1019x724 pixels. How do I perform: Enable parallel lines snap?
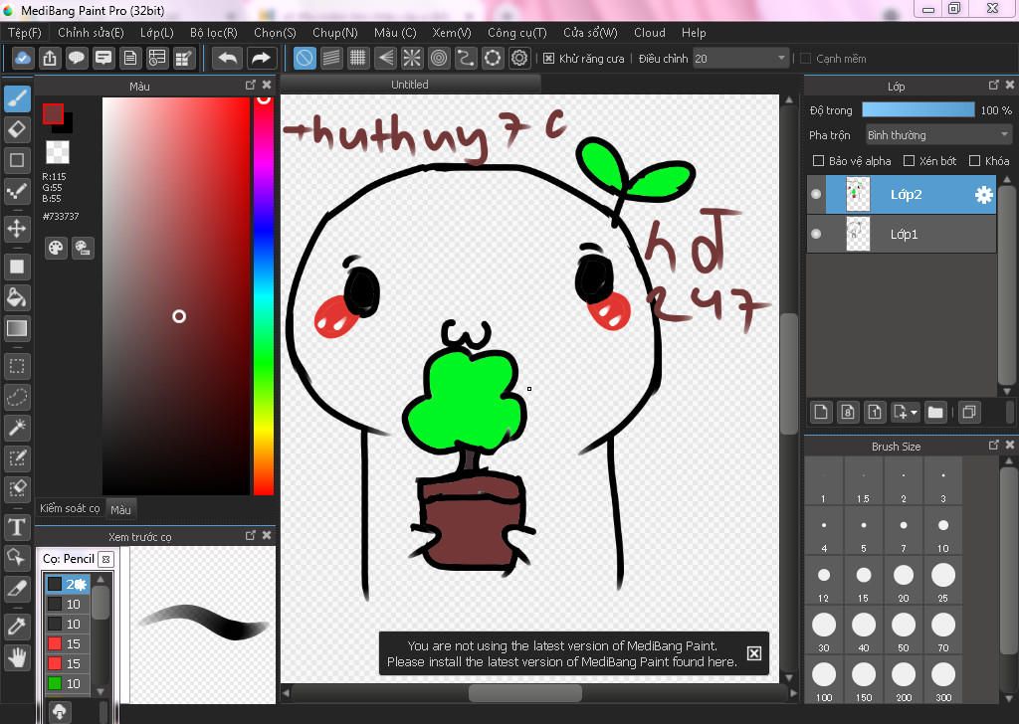tap(331, 59)
